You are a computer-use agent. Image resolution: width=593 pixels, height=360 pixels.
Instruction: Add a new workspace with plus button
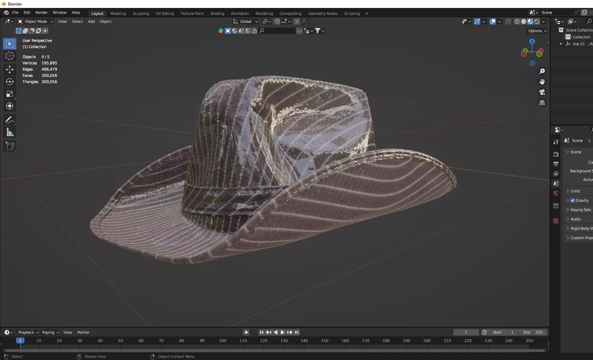coord(367,13)
